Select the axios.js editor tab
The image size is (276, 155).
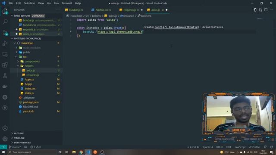157,10
